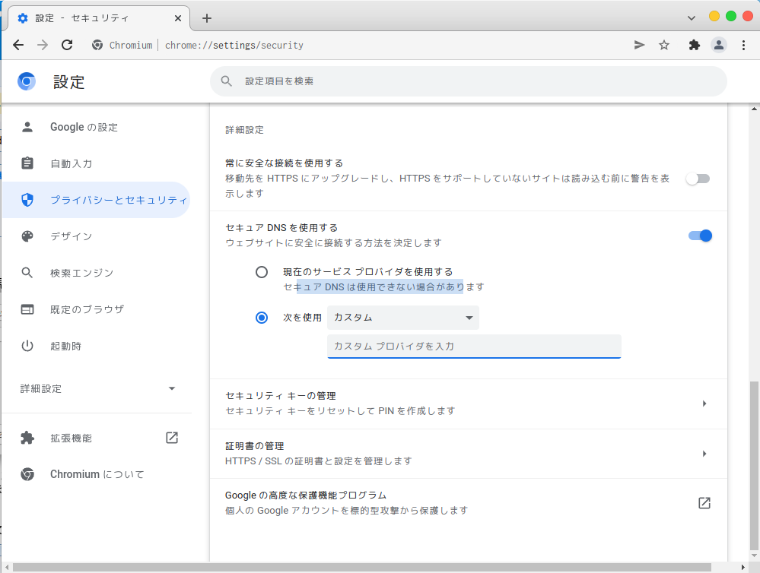The width and height of the screenshot is (760, 573).
Task: Open the profile avatar menu
Action: click(x=719, y=45)
